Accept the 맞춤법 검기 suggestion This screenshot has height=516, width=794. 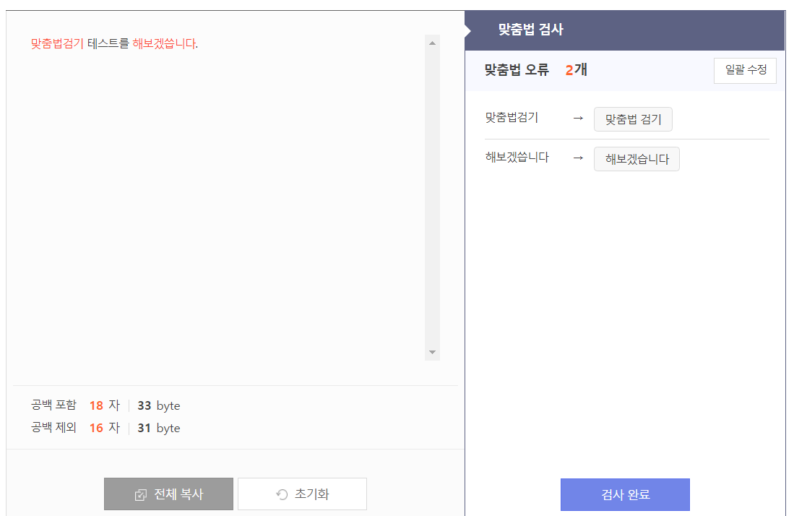coord(633,119)
